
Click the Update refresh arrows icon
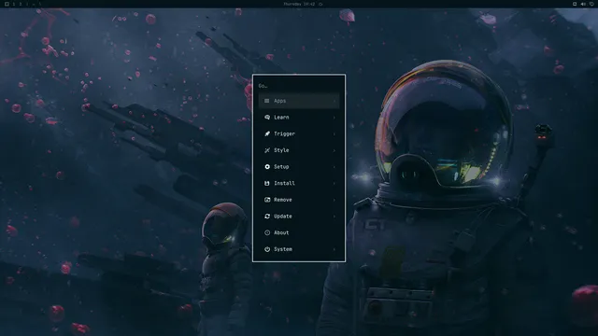tap(267, 216)
